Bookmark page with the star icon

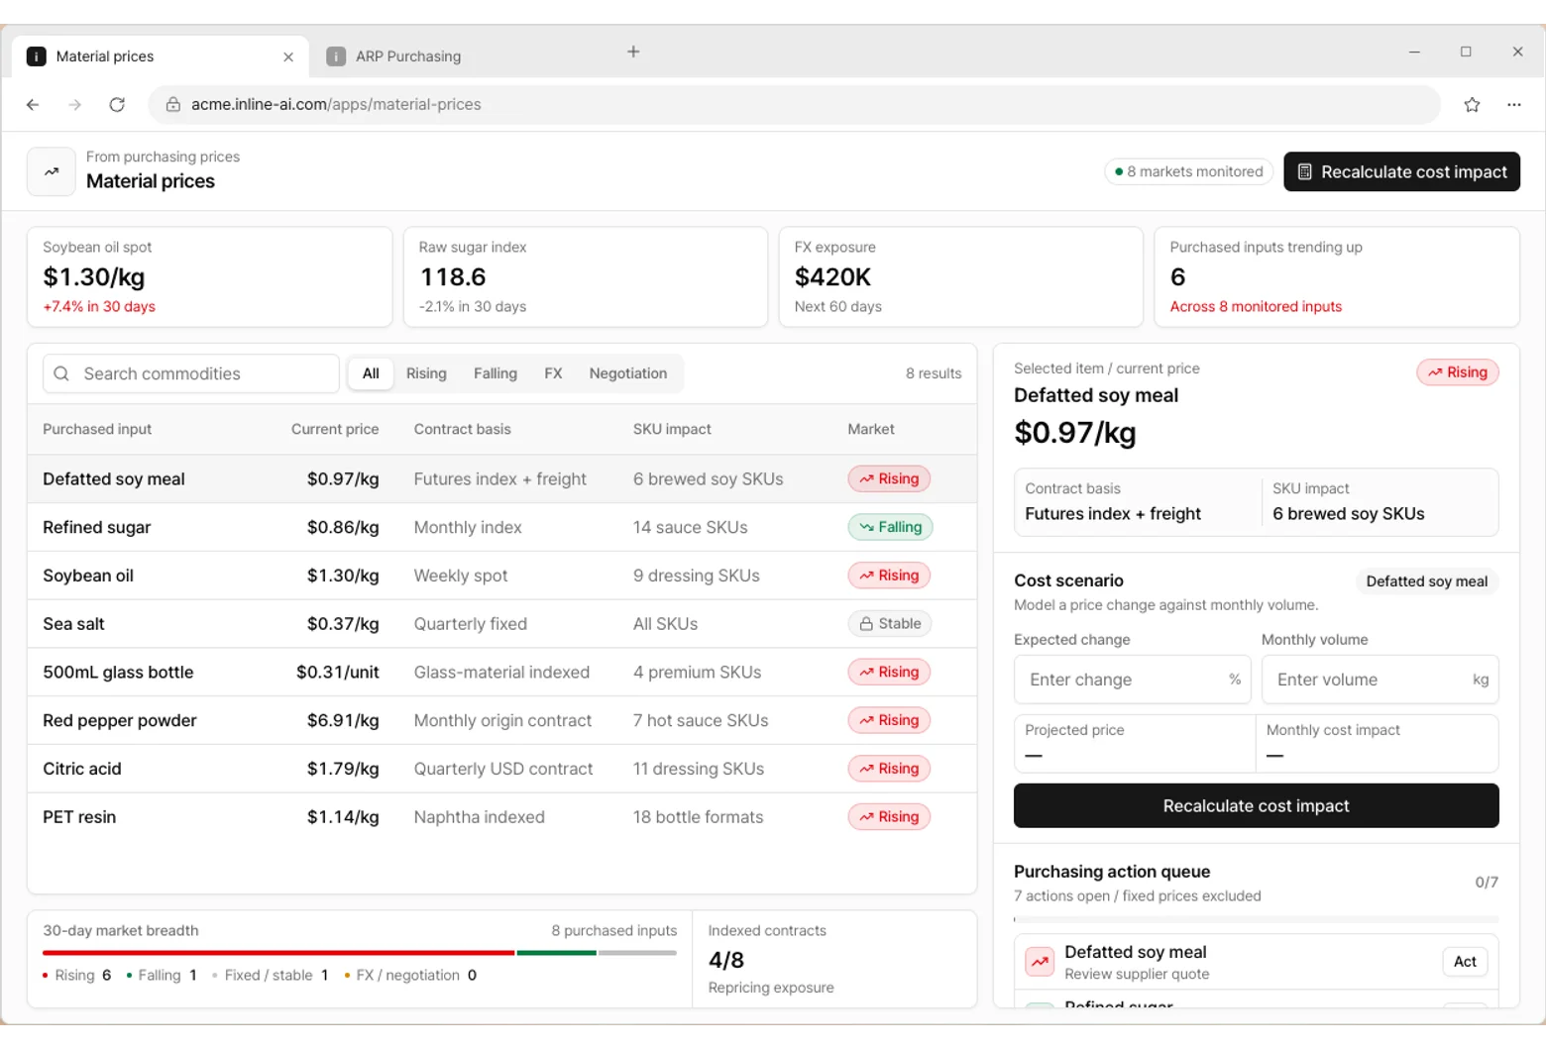pos(1472,104)
